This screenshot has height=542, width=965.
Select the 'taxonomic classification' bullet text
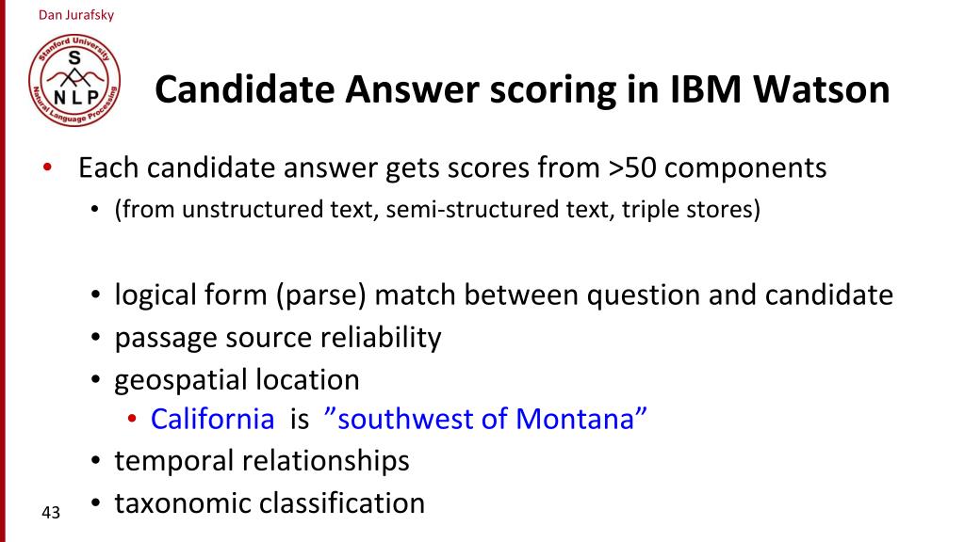point(270,502)
